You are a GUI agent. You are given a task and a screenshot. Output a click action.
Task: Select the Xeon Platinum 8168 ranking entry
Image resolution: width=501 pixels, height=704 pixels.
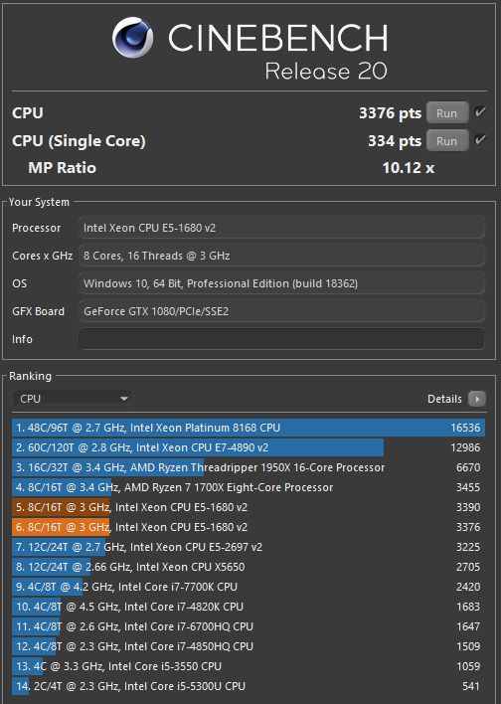point(249,428)
